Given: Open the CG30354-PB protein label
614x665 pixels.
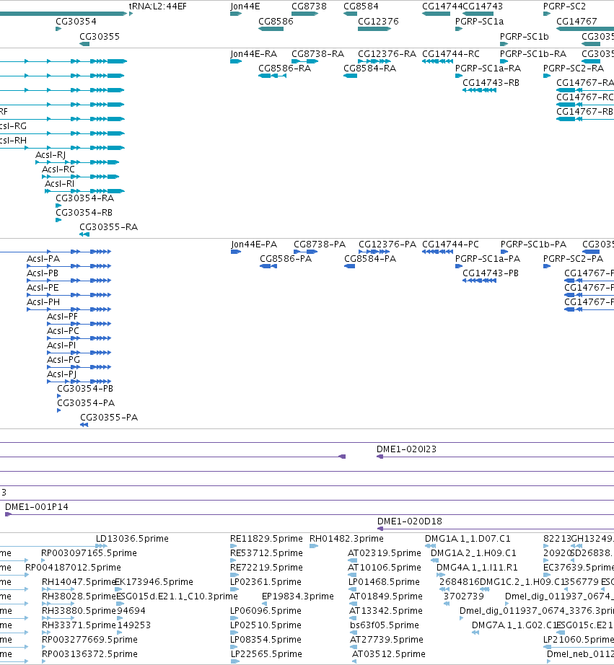Looking at the screenshot, I should coord(85,389).
